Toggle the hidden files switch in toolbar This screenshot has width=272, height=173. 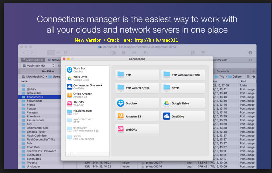[113, 53]
